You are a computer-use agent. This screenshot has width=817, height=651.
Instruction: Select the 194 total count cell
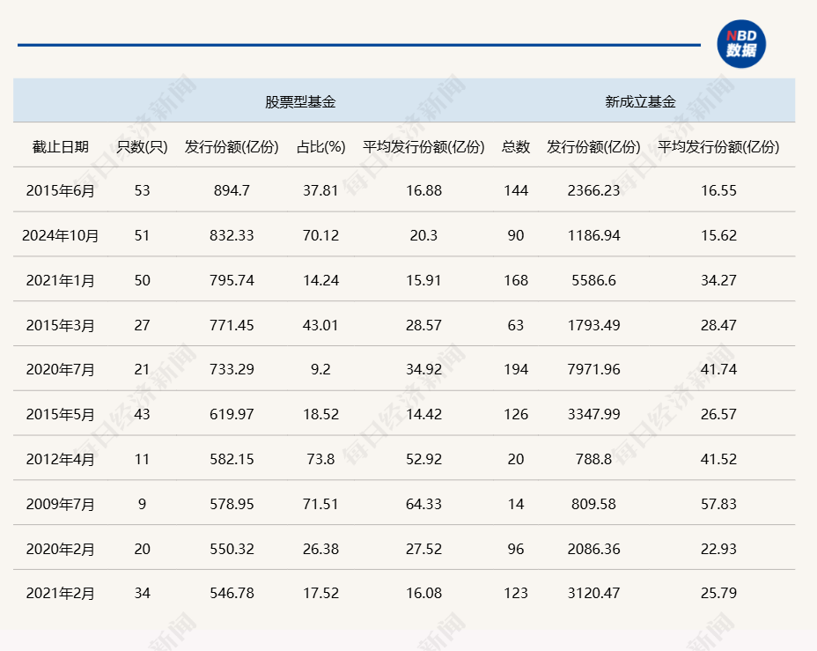(x=516, y=369)
